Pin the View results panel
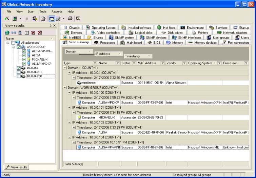The height and width of the screenshot is (178, 256). point(51,26)
